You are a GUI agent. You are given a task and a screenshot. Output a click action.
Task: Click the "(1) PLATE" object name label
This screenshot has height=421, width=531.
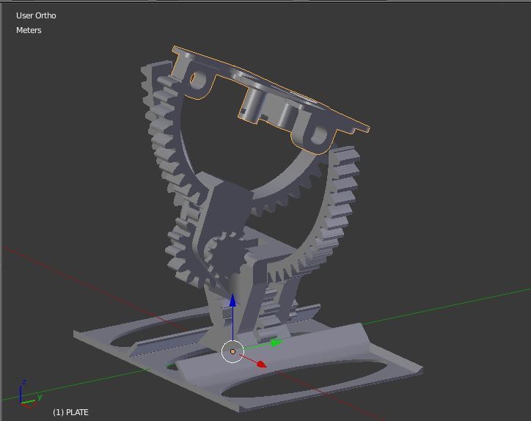(x=70, y=412)
